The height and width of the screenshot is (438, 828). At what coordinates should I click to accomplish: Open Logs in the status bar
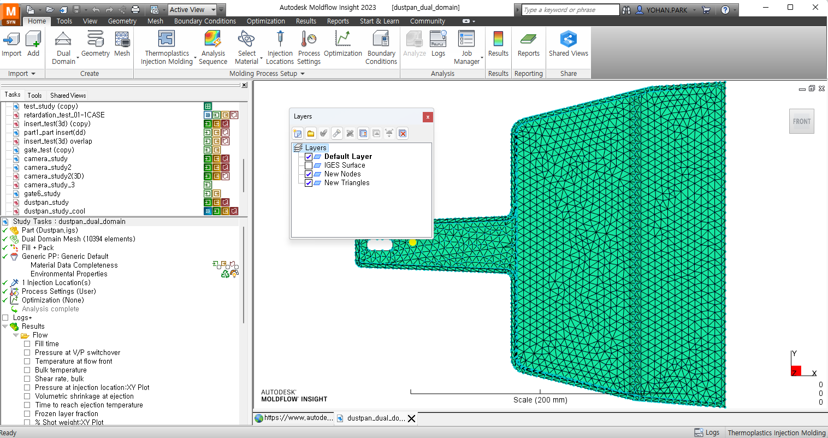(x=707, y=433)
